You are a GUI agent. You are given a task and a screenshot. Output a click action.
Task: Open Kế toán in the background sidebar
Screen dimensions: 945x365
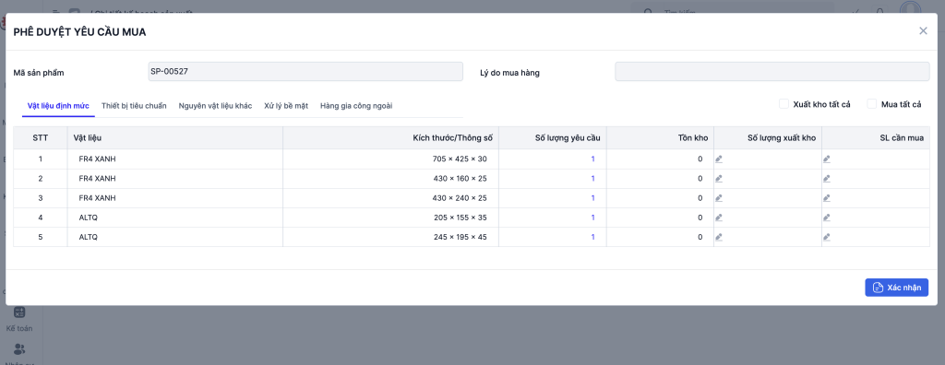(19, 319)
